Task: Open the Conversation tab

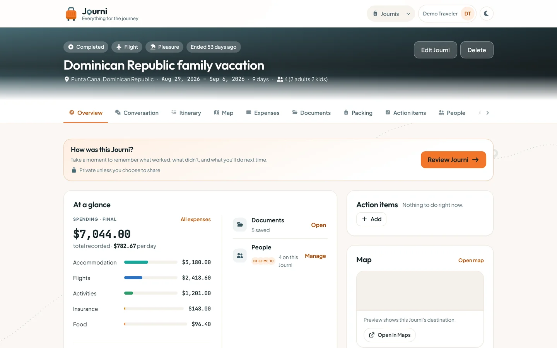Action: tap(137, 113)
